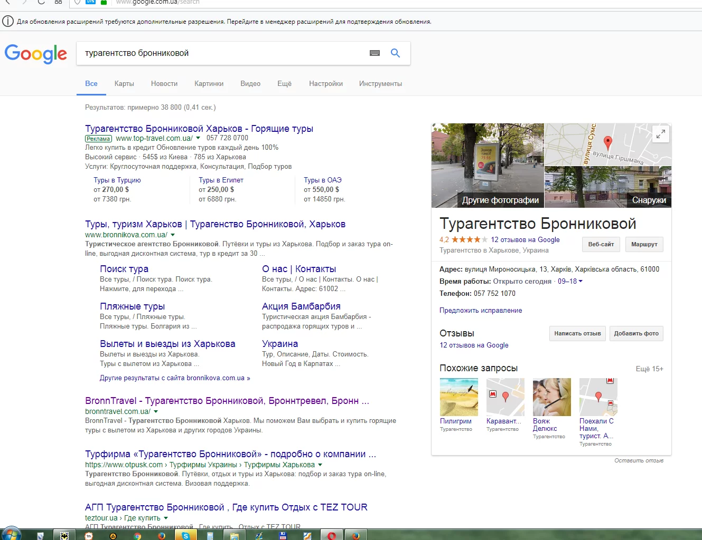Click the blue search magnifier icon
702x540 pixels.
tap(395, 53)
